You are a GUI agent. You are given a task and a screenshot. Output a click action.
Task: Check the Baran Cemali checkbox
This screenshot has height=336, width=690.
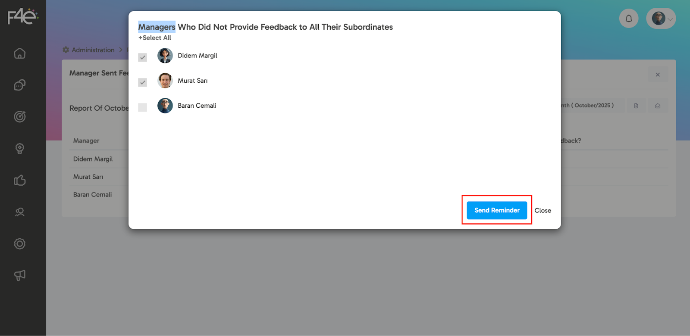(143, 107)
